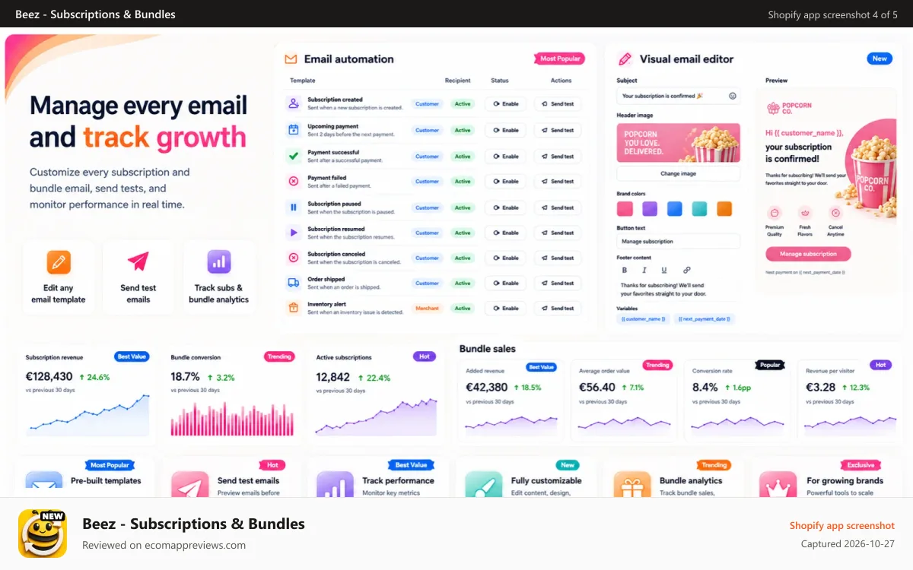The height and width of the screenshot is (570, 913).
Task: Click the Beez app bee icon
Action: point(43,534)
